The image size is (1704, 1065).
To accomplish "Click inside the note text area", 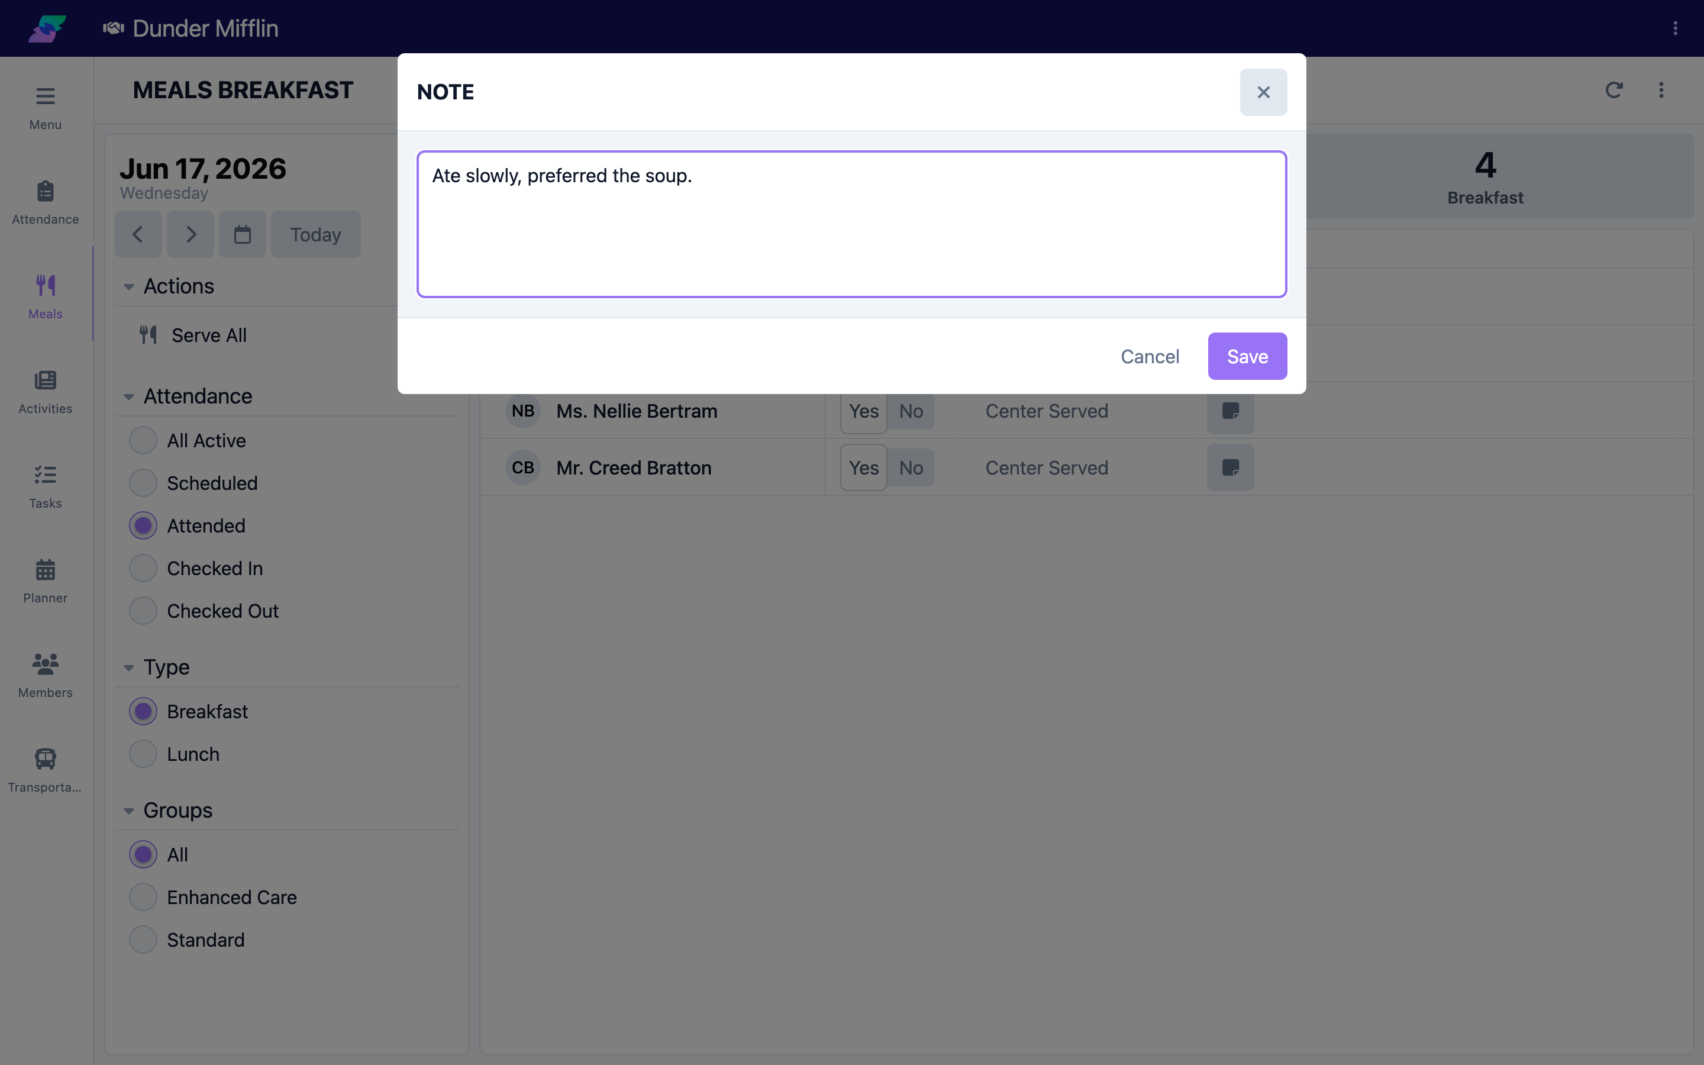I will (851, 224).
